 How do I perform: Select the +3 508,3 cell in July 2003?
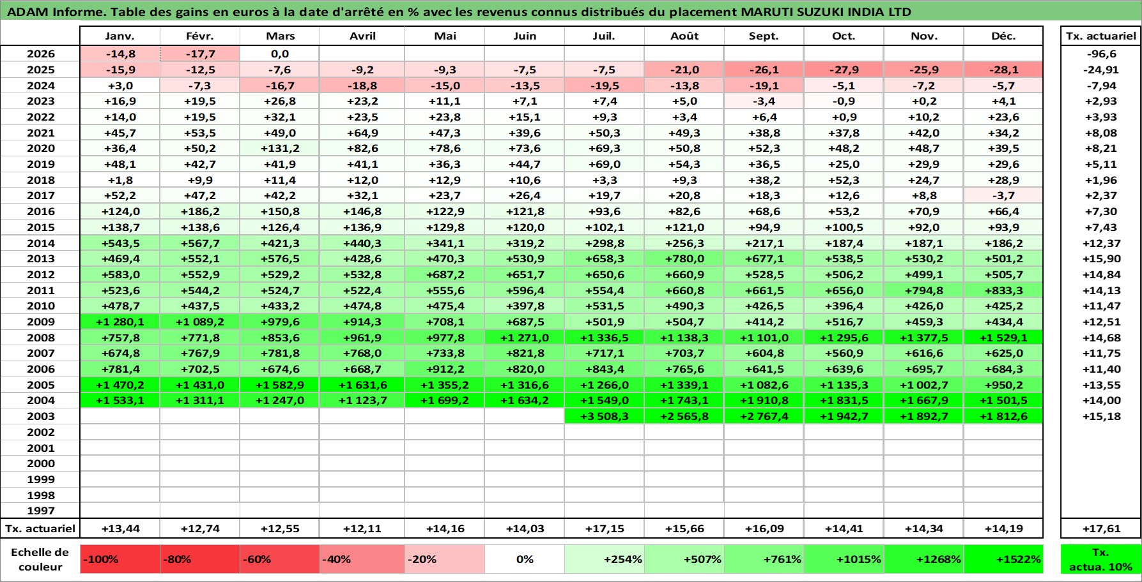pos(605,416)
